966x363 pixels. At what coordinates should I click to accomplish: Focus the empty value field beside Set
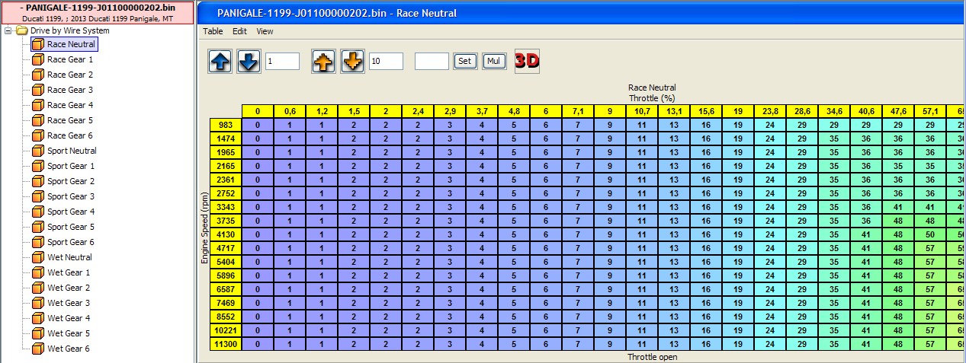[432, 61]
